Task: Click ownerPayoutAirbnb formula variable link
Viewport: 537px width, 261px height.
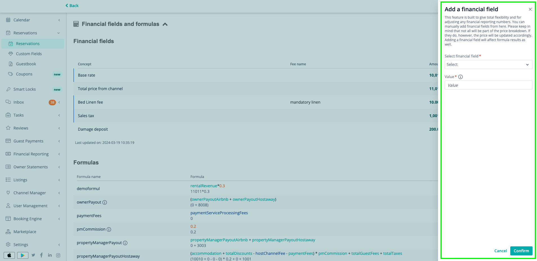Action: coord(210,199)
